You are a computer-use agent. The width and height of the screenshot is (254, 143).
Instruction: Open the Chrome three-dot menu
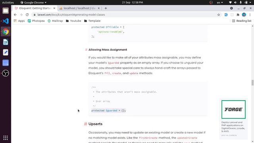coord(250,15)
